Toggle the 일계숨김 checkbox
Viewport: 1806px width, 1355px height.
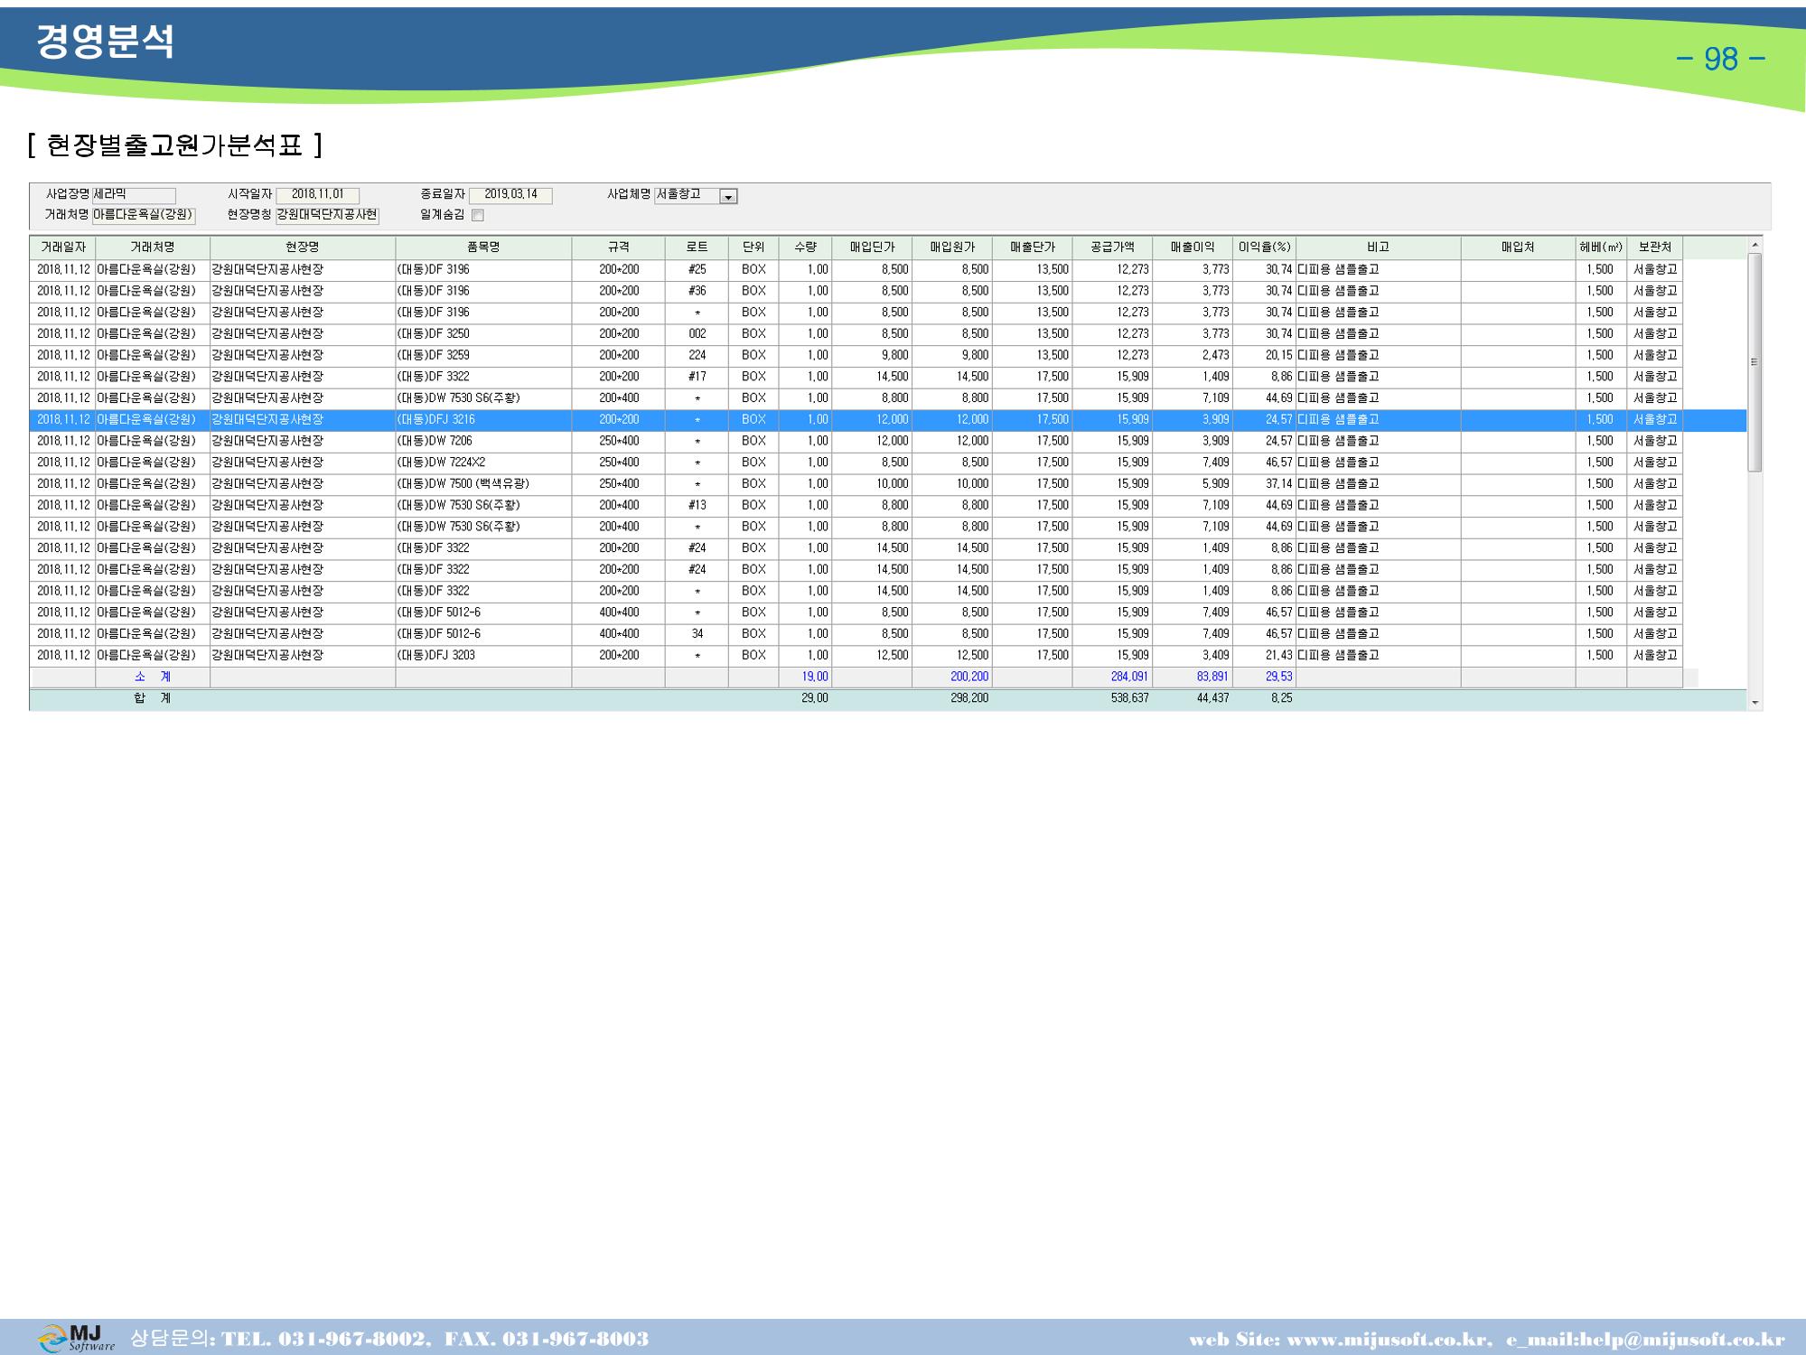click(478, 215)
